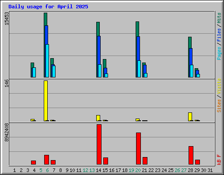Select the cyan pages bar for day 6
The width and height of the screenshot is (224, 175).
pos(47,61)
